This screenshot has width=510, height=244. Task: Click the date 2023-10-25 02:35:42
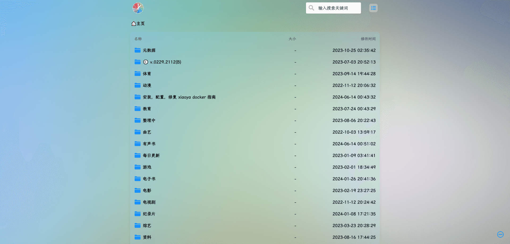pyautogui.click(x=354, y=50)
